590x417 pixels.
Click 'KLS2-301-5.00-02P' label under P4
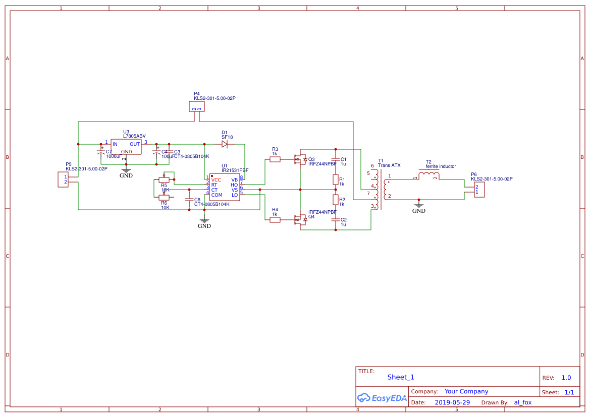(214, 98)
